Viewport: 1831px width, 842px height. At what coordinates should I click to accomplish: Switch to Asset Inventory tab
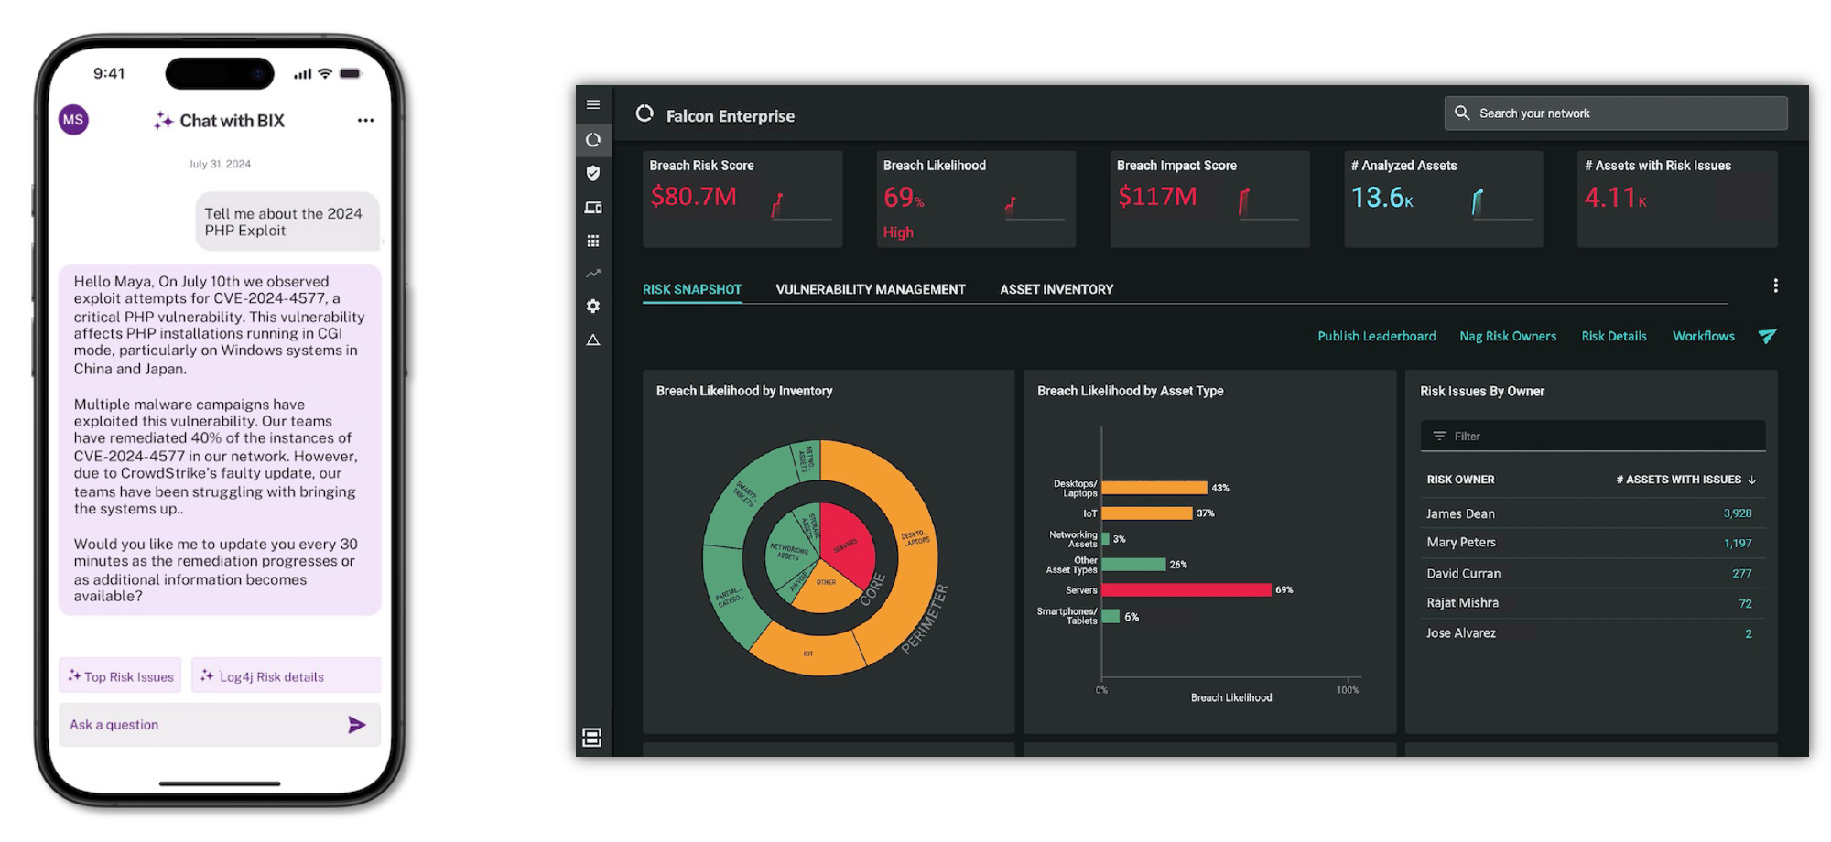pyautogui.click(x=1056, y=289)
